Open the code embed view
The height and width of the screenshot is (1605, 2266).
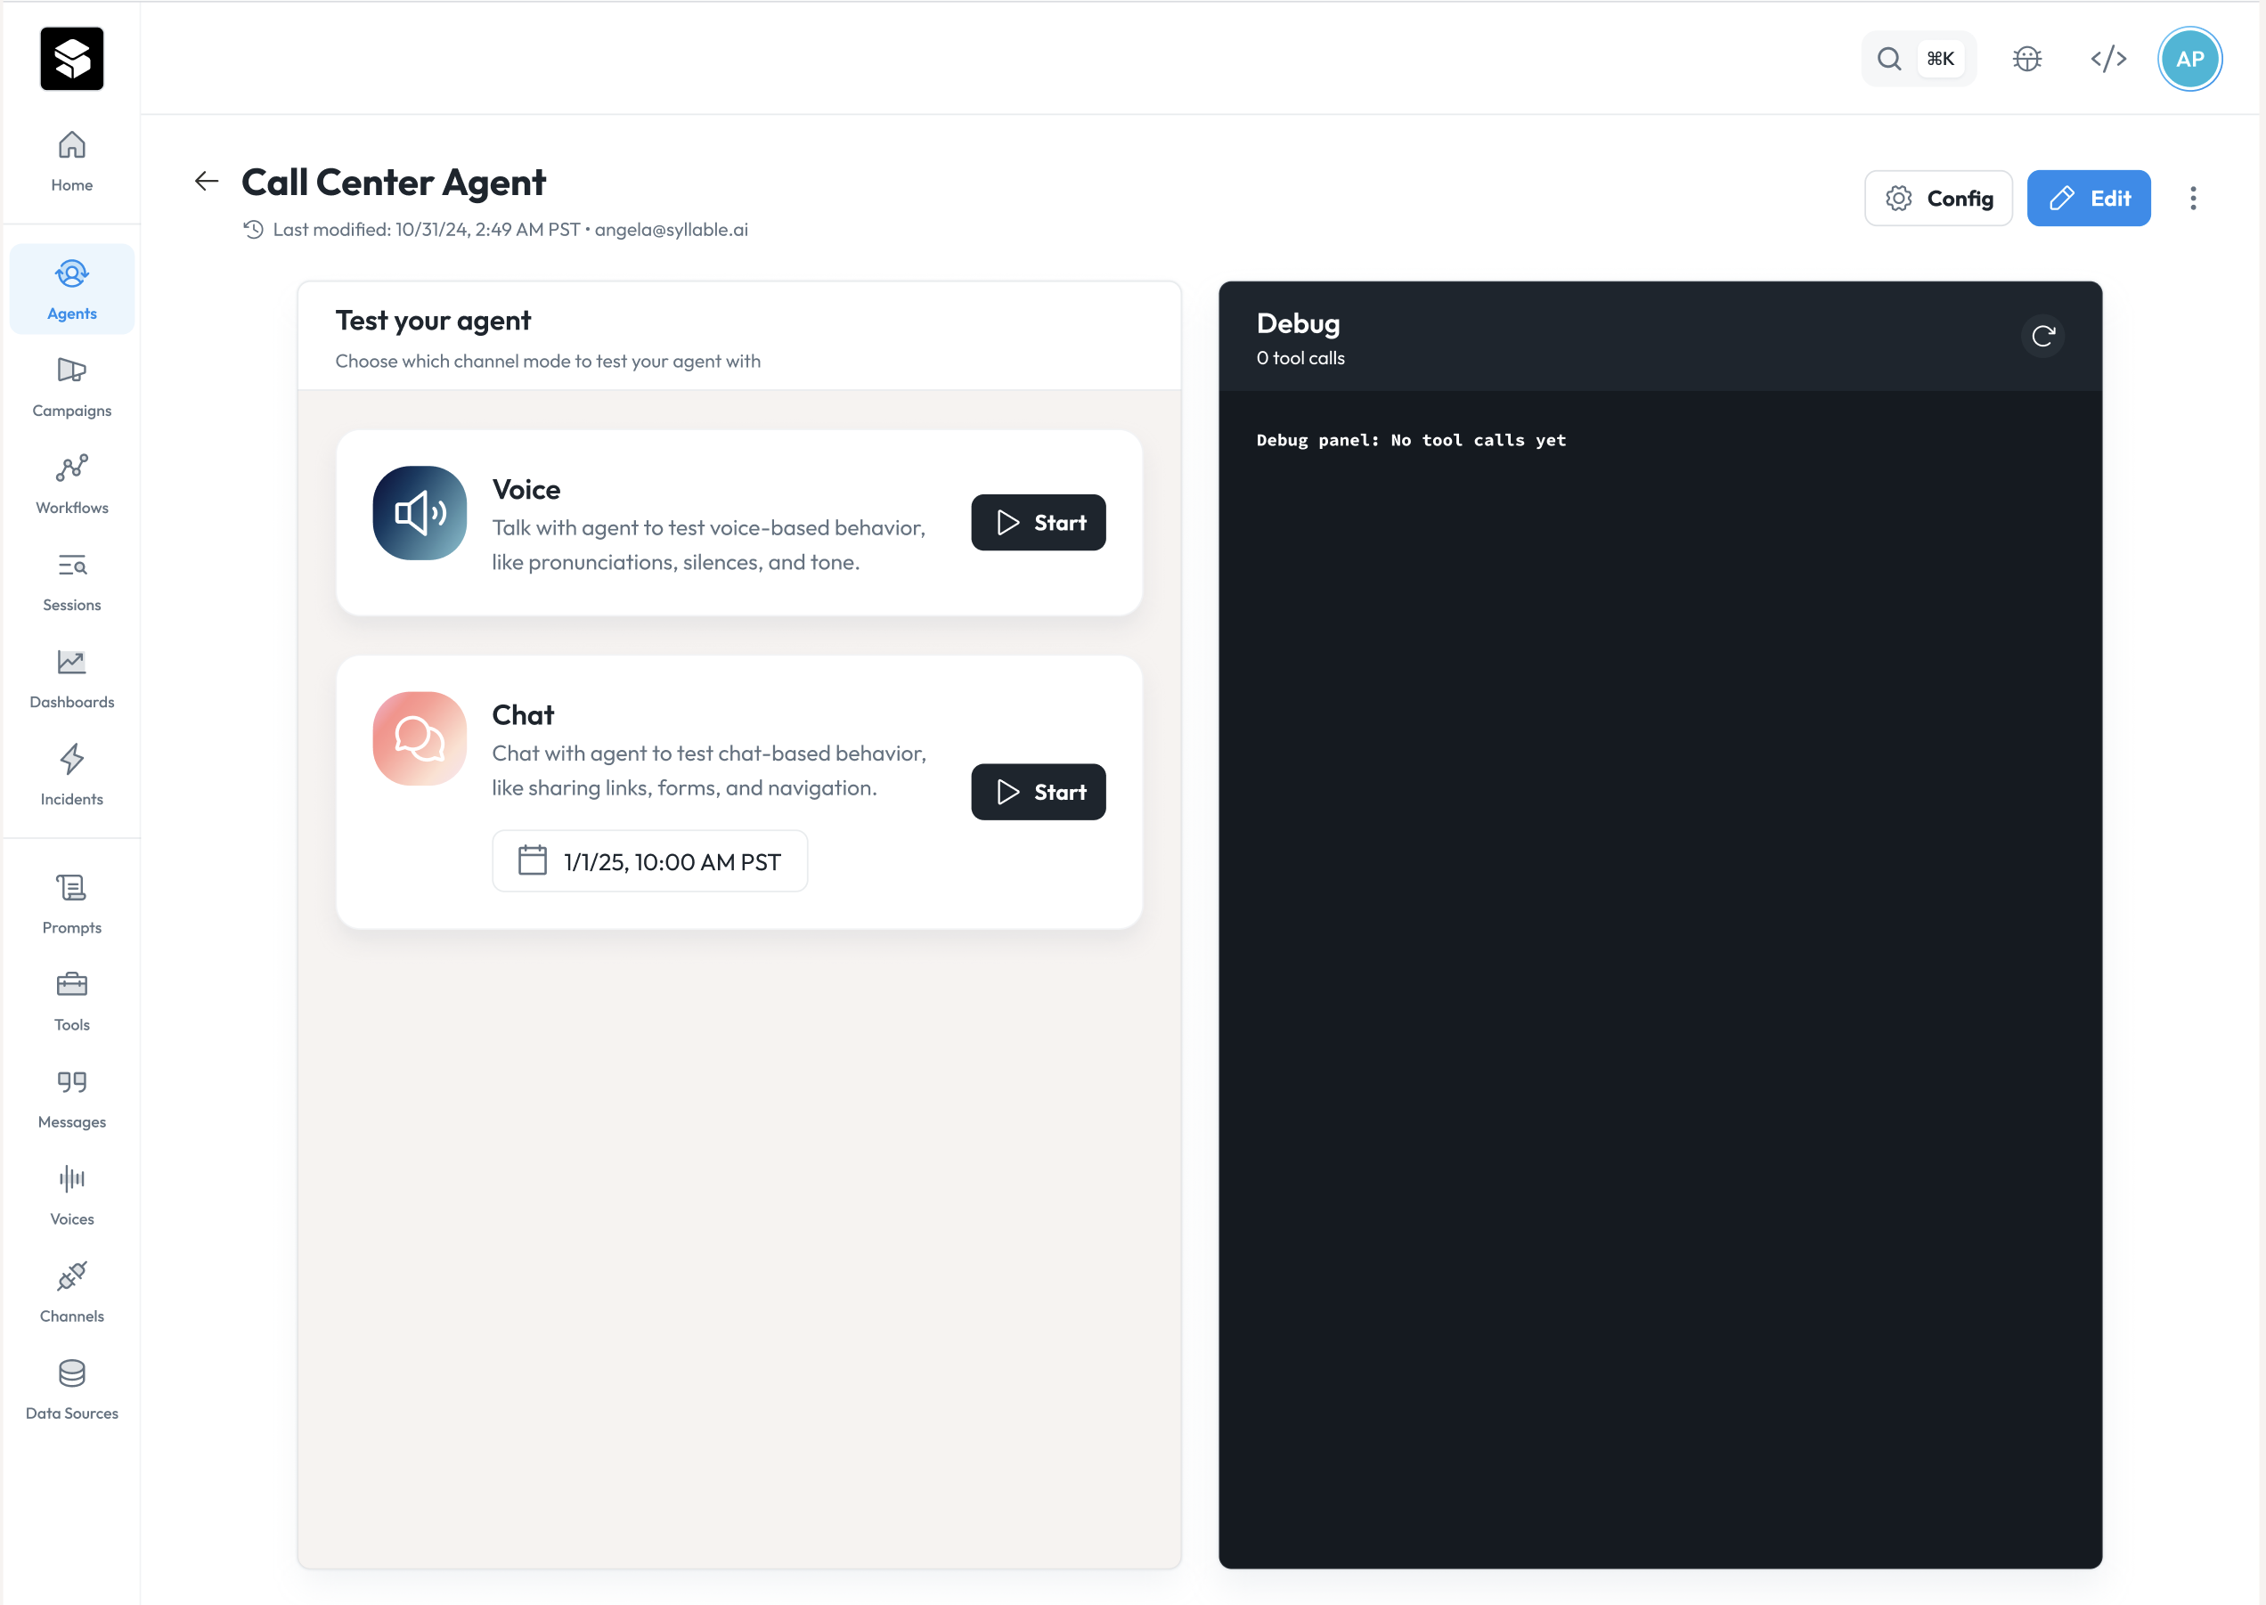pos(2107,58)
